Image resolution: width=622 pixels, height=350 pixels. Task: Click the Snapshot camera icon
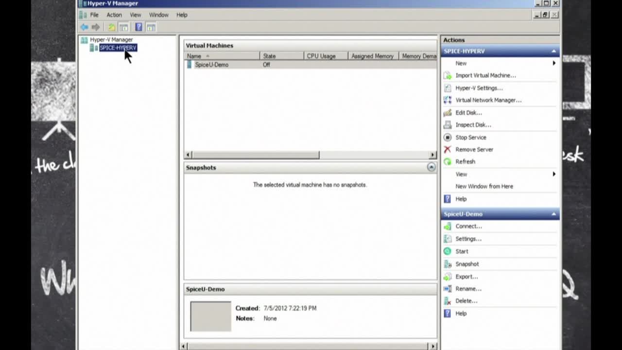coord(448,264)
